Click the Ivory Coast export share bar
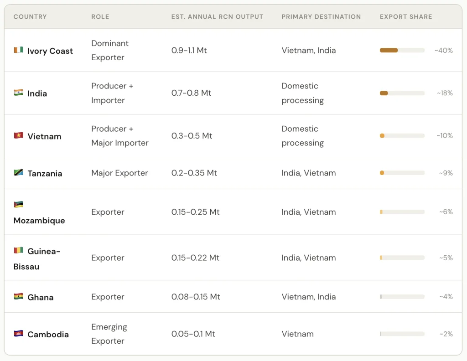This screenshot has width=467, height=361. pos(402,50)
